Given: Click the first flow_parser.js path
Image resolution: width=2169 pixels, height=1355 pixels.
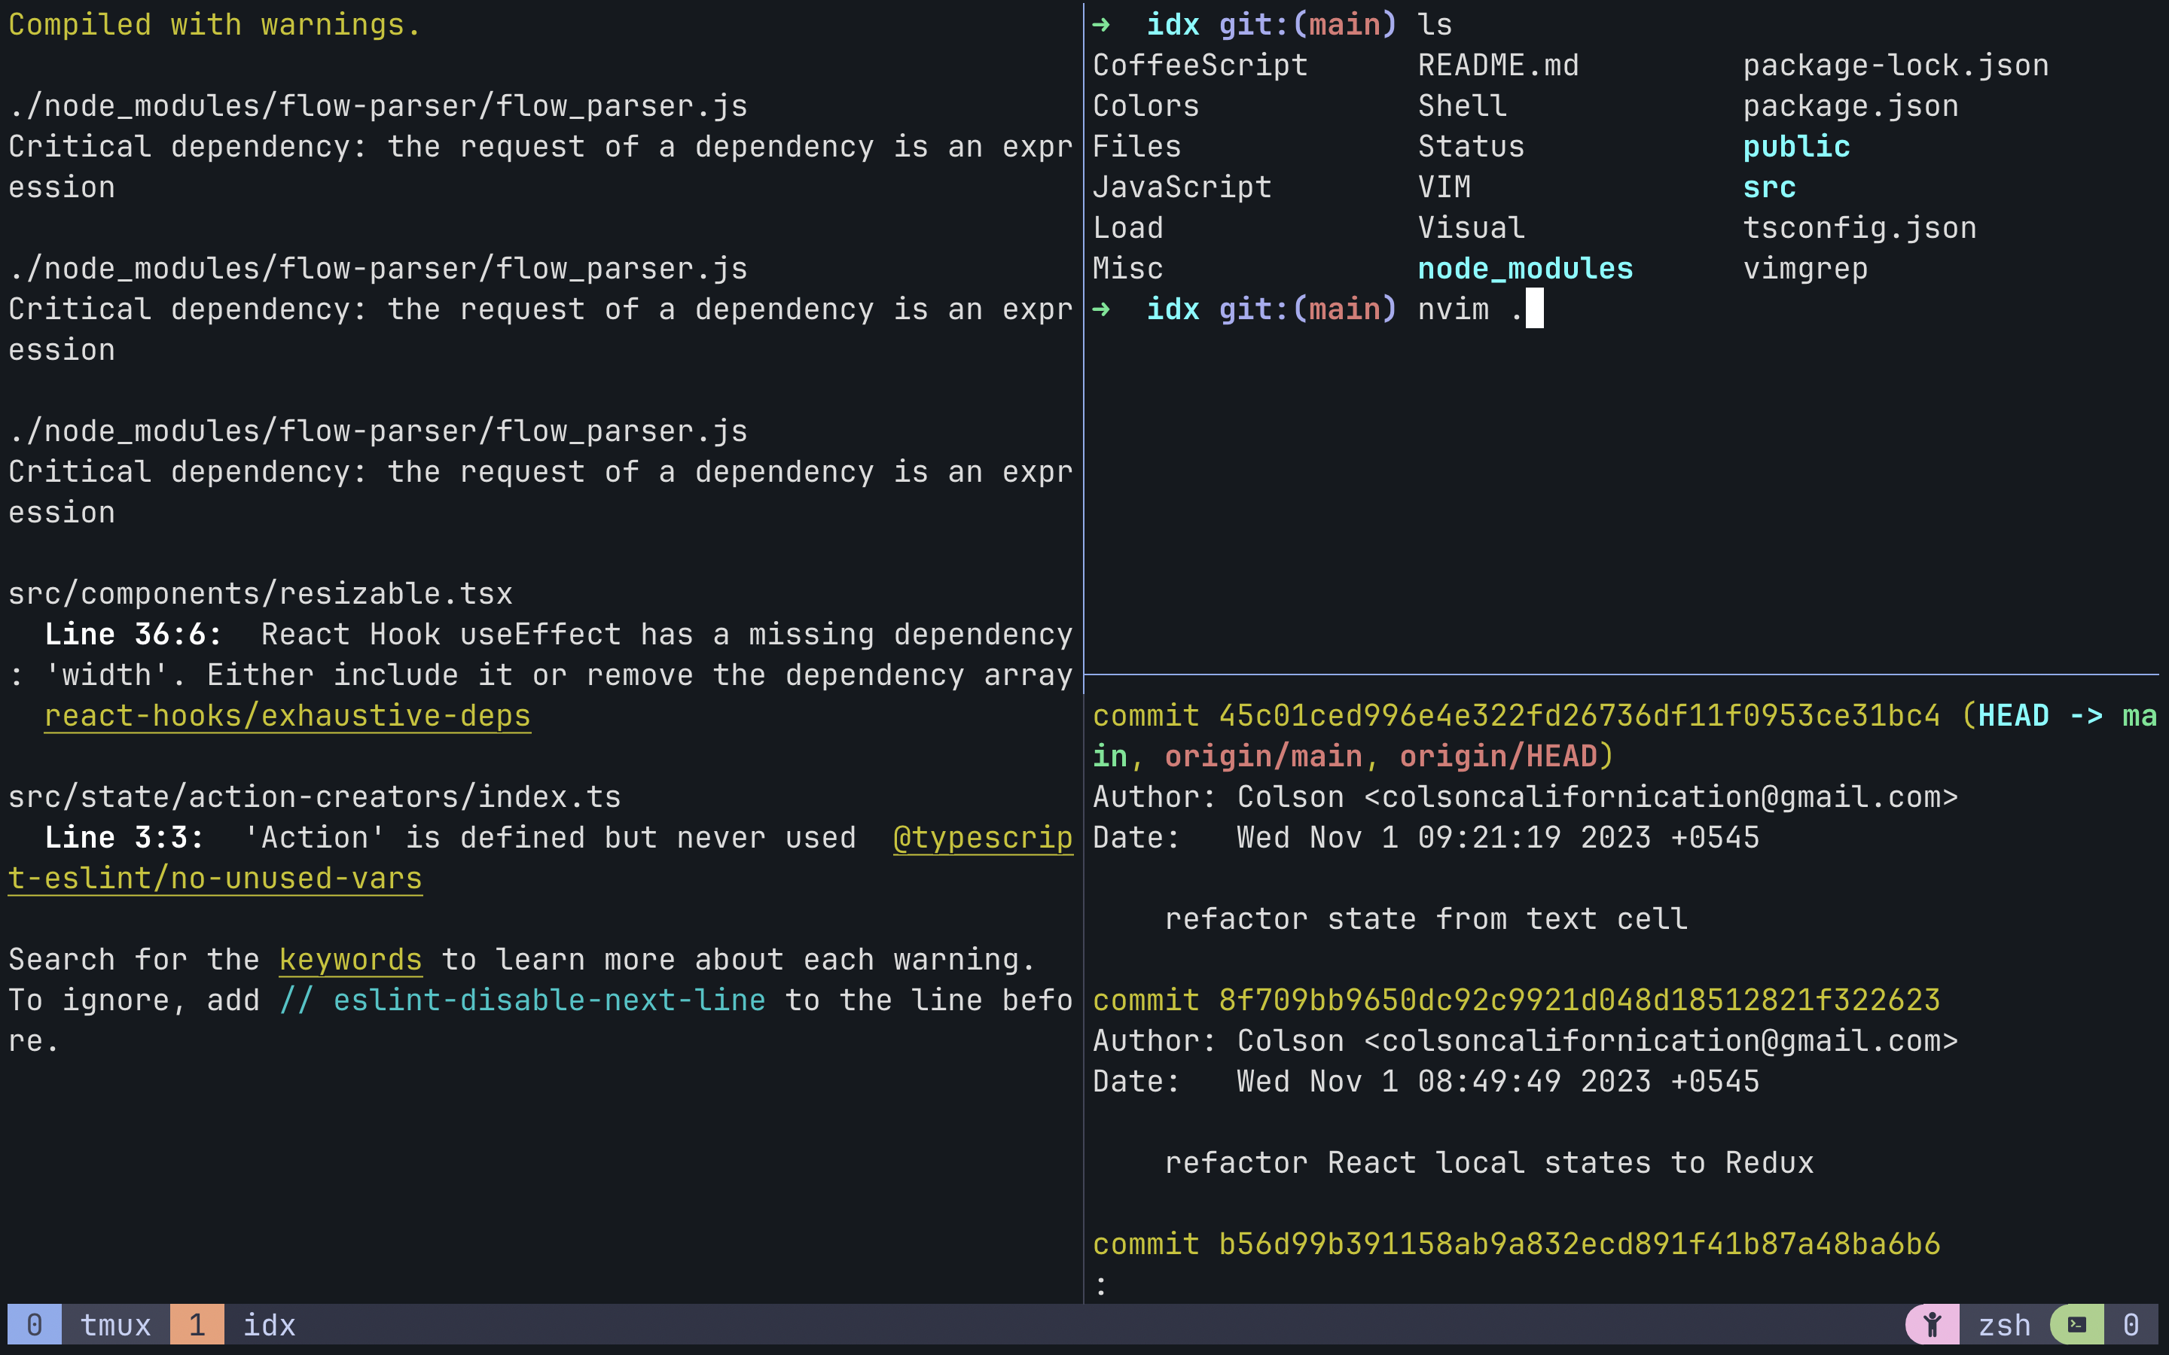Looking at the screenshot, I should point(377,105).
